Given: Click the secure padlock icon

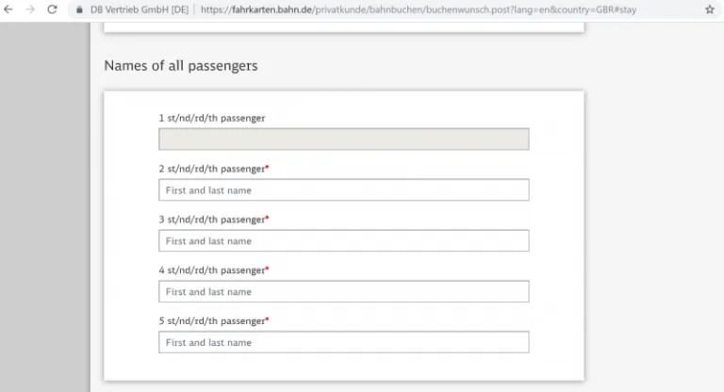Looking at the screenshot, I should click(80, 9).
